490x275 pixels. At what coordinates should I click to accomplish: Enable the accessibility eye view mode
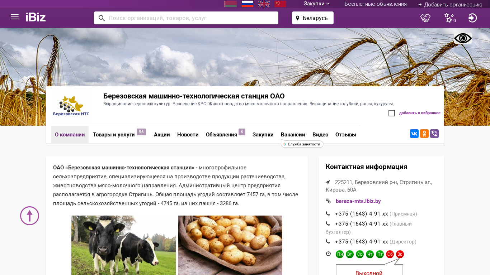(463, 38)
